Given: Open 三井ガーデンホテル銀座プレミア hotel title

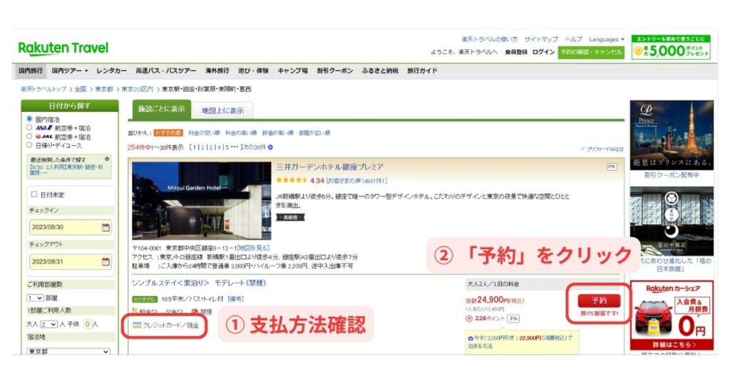Looking at the screenshot, I should [x=330, y=167].
